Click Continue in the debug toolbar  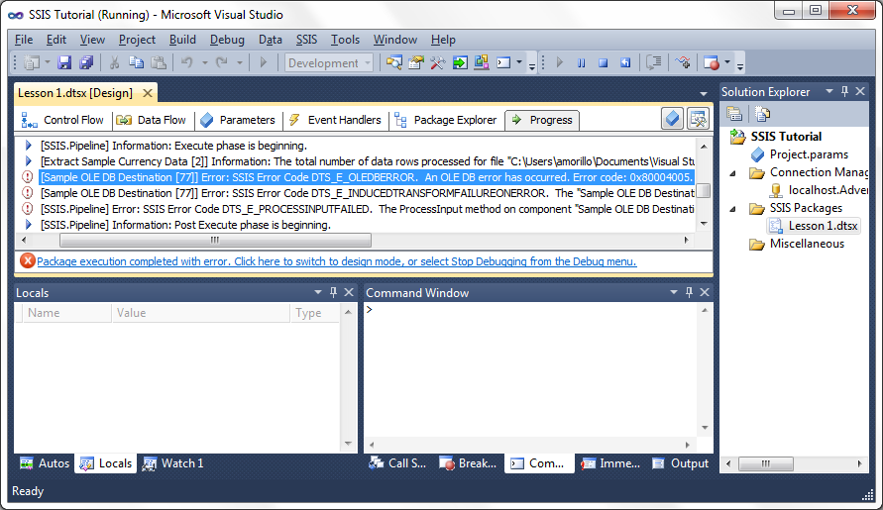click(x=559, y=62)
